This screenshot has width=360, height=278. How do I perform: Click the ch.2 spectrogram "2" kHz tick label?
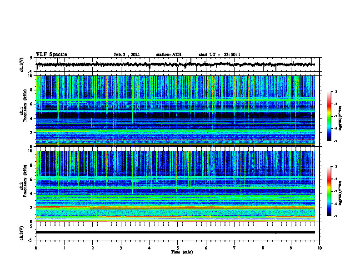[32, 208]
